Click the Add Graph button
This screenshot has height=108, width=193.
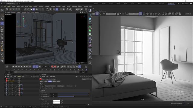(x=61, y=86)
